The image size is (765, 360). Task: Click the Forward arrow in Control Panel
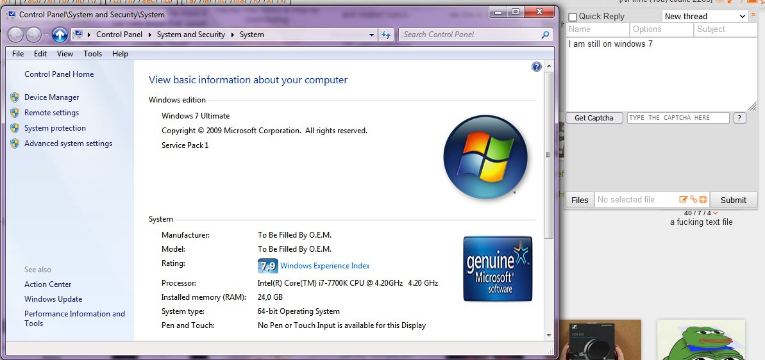pos(33,35)
